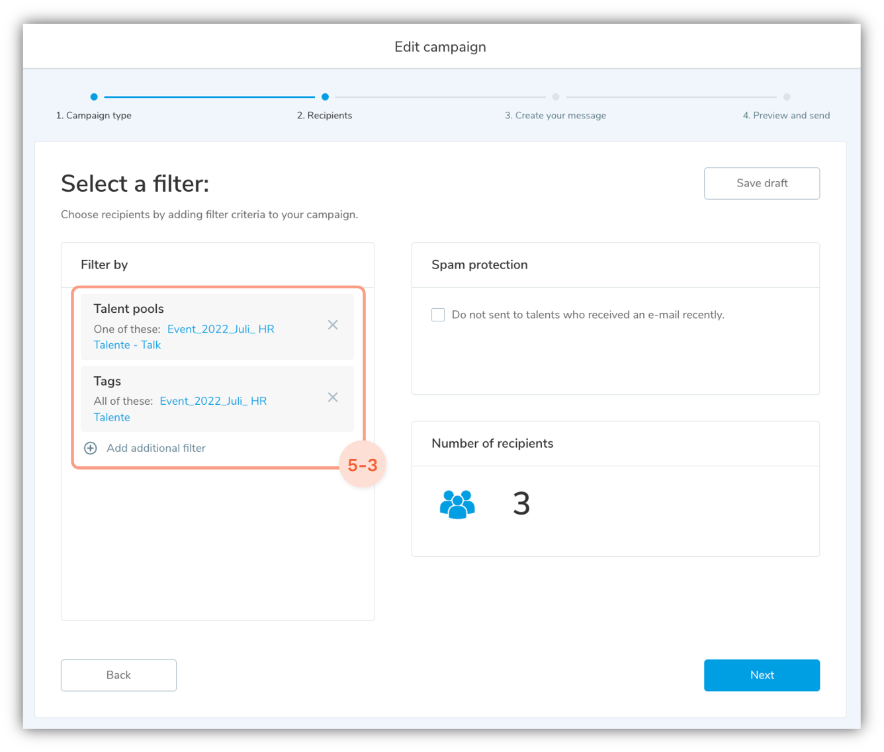Screen dimensions: 884x752
Task: Proceed with the Next button
Action: 762,675
